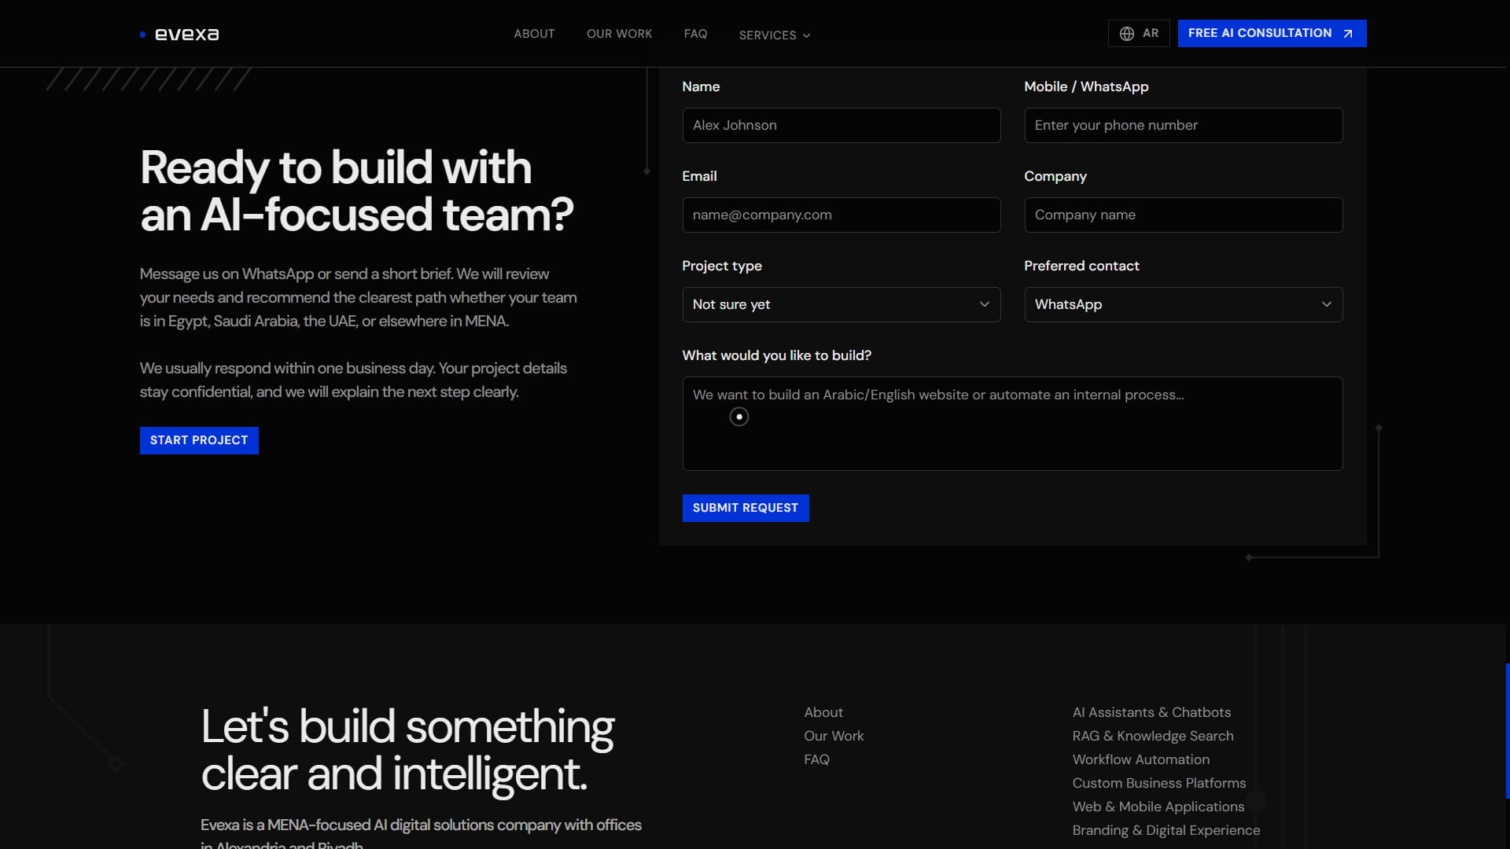1510x849 pixels.
Task: Open the Services nav menu
Action: pos(775,35)
